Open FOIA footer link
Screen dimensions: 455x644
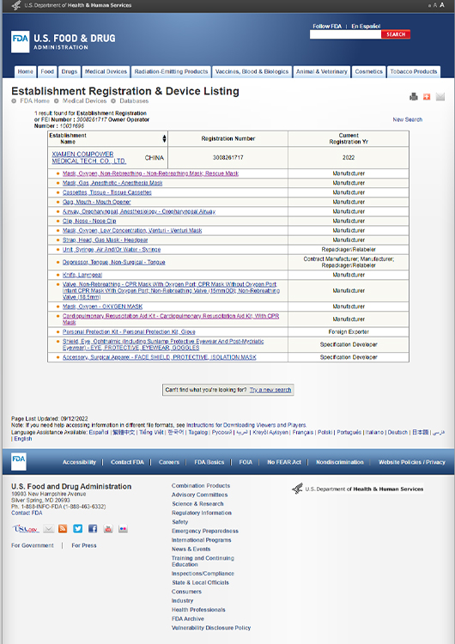pos(246,462)
